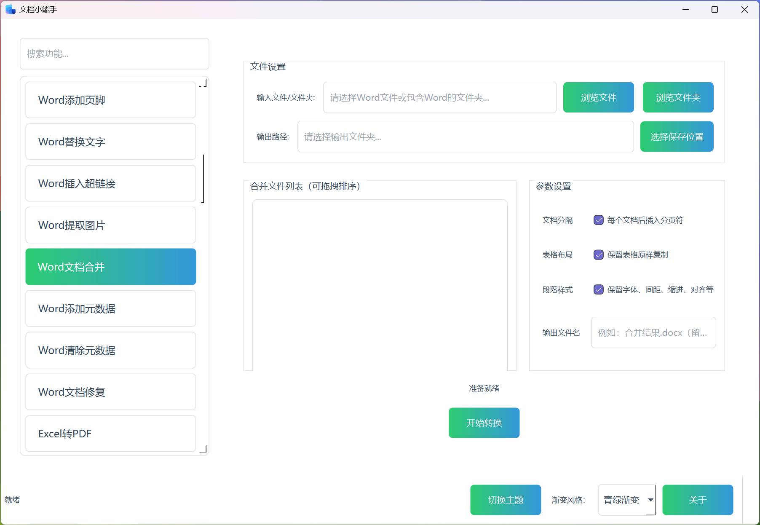760x525 pixels.
Task: Select the Word文档合并 feature
Action: (x=110, y=267)
